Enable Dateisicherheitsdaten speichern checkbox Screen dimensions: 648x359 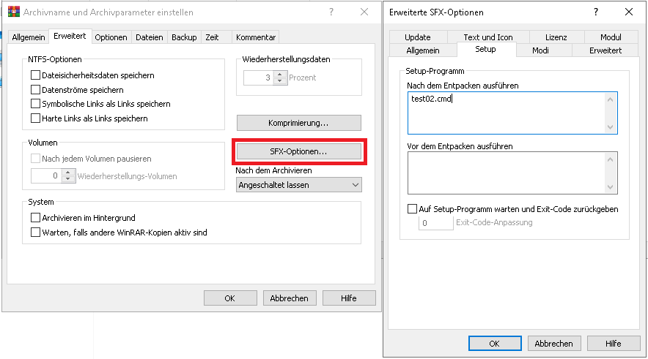[x=35, y=75]
